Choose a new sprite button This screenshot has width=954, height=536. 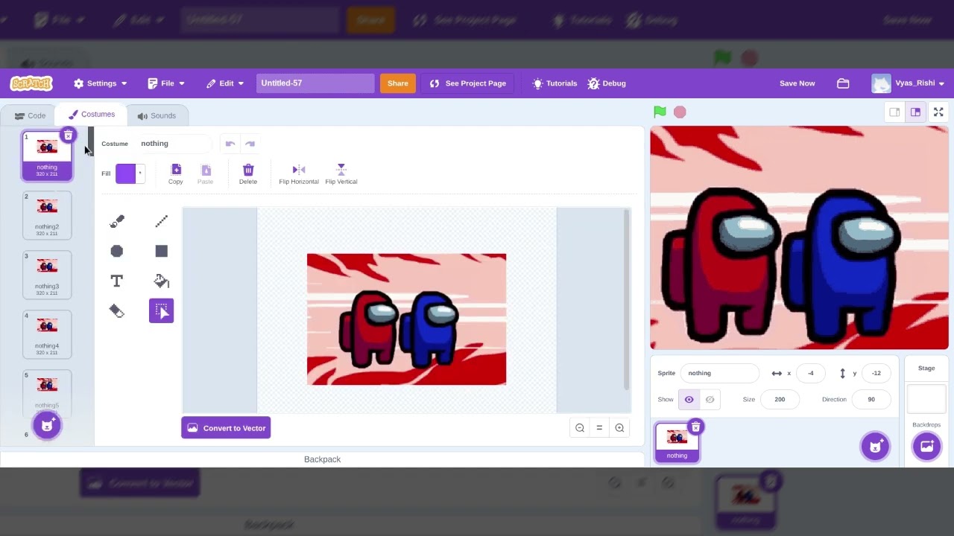coord(875,446)
